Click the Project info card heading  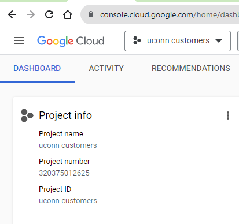[65, 115]
